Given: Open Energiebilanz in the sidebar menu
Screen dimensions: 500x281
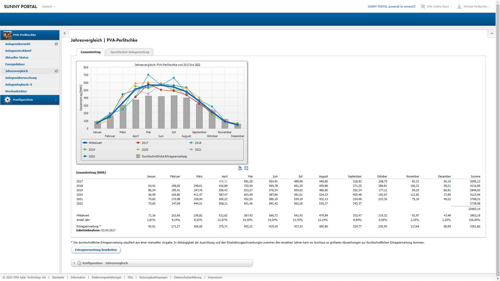Looking at the screenshot, I should click(15, 64).
